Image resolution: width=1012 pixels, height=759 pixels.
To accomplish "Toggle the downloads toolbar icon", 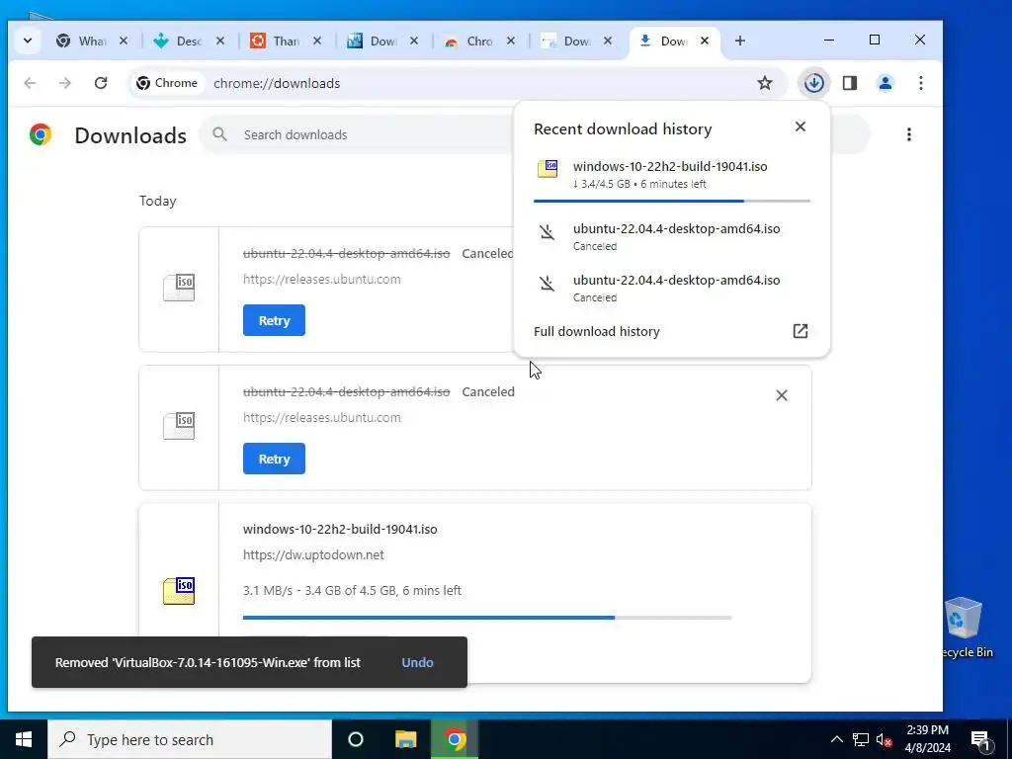I will 814,83.
